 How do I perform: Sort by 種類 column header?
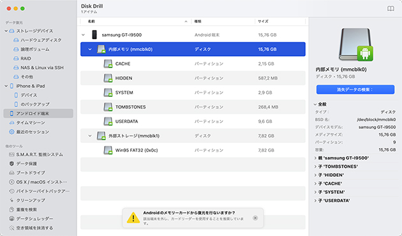[x=223, y=22]
